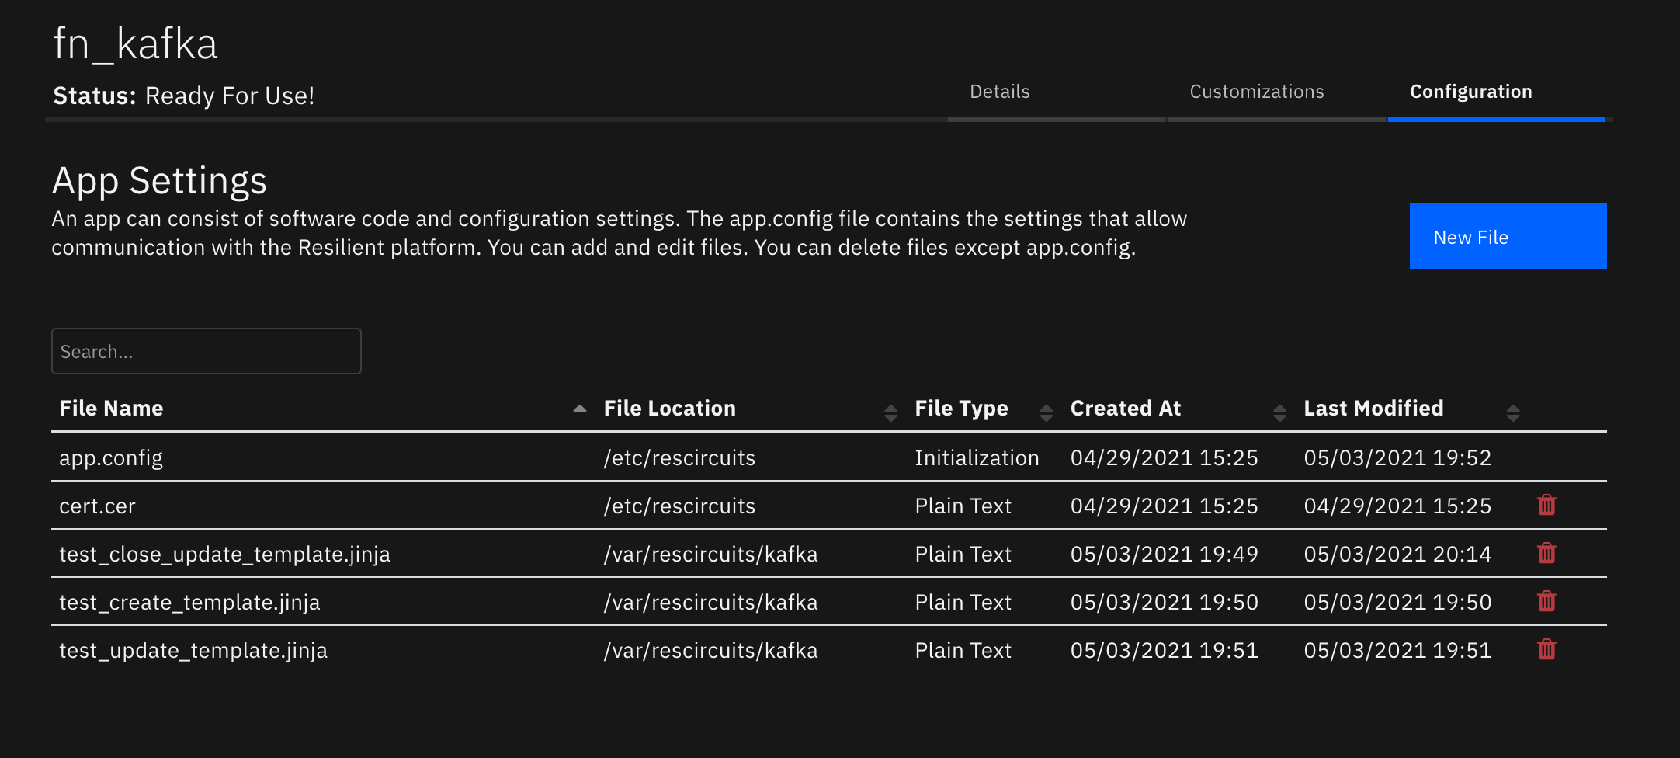Click /var/rescircuits/kafka in test_update_template row
Image resolution: width=1680 pixels, height=758 pixels.
[x=710, y=651]
